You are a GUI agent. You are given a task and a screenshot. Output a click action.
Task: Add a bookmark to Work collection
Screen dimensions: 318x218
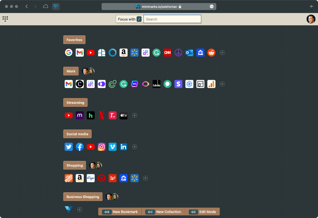(222, 84)
